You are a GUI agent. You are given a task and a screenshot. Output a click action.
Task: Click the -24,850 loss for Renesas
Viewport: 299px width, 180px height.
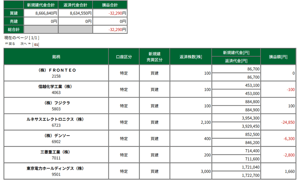(x=288, y=122)
